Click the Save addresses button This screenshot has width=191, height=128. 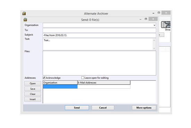33,89
